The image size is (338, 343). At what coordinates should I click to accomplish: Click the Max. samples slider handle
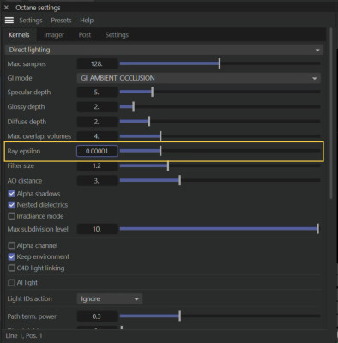coord(220,63)
